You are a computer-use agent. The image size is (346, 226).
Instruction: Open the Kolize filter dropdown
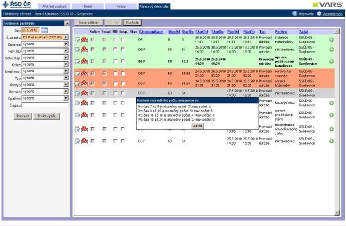pyautogui.click(x=66, y=65)
